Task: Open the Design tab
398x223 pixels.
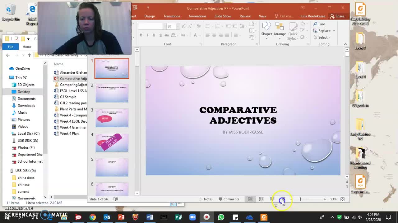Action: coord(150,16)
